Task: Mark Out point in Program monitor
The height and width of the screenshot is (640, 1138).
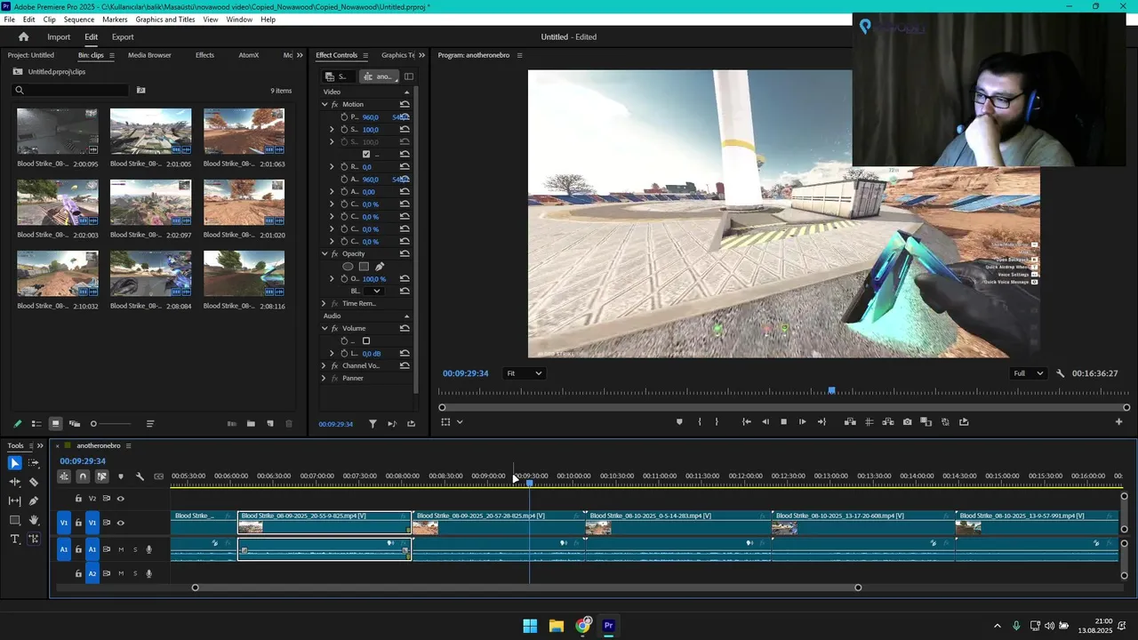Action: point(717,422)
